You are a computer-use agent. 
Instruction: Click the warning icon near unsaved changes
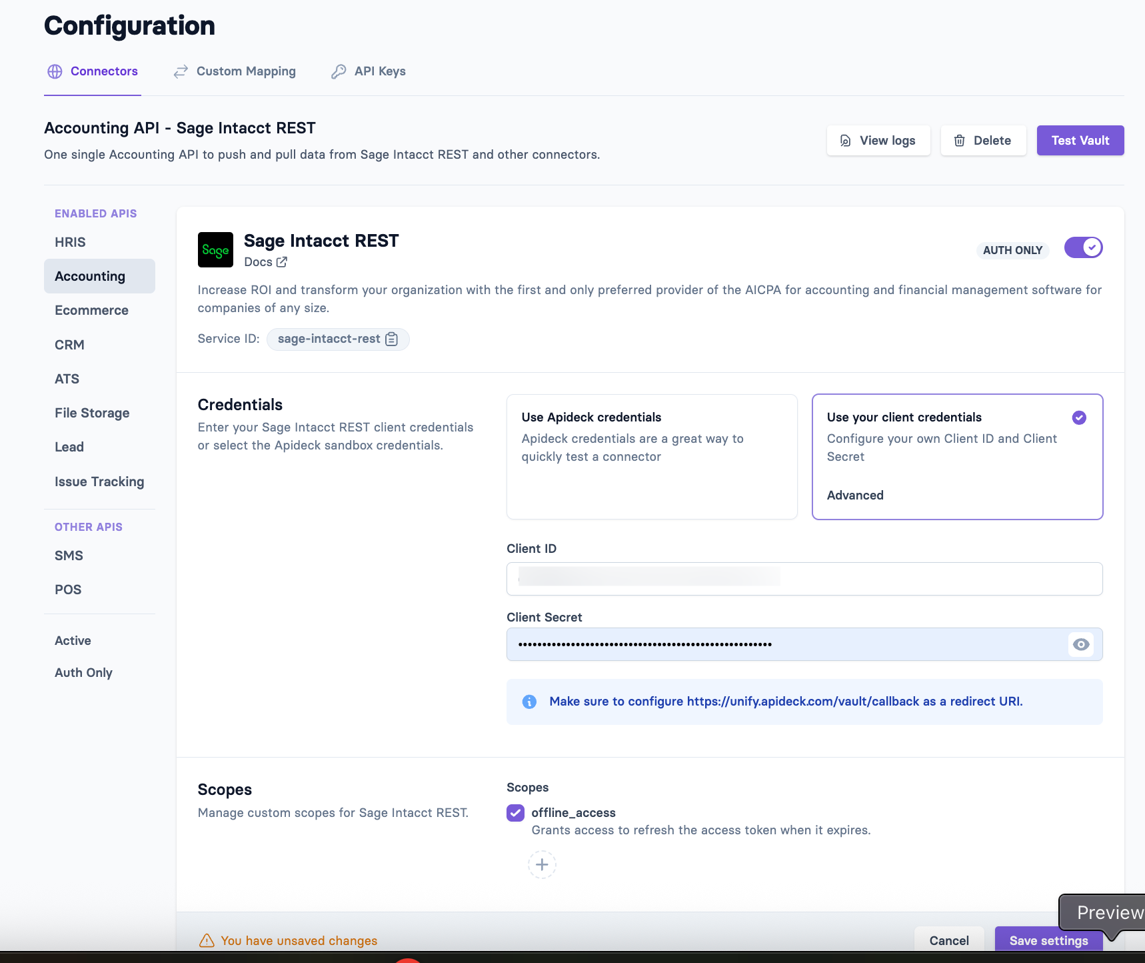[x=207, y=940]
